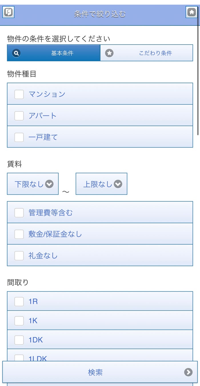Choose the 1K layout checkbox
200x386 pixels.
pos(19,321)
